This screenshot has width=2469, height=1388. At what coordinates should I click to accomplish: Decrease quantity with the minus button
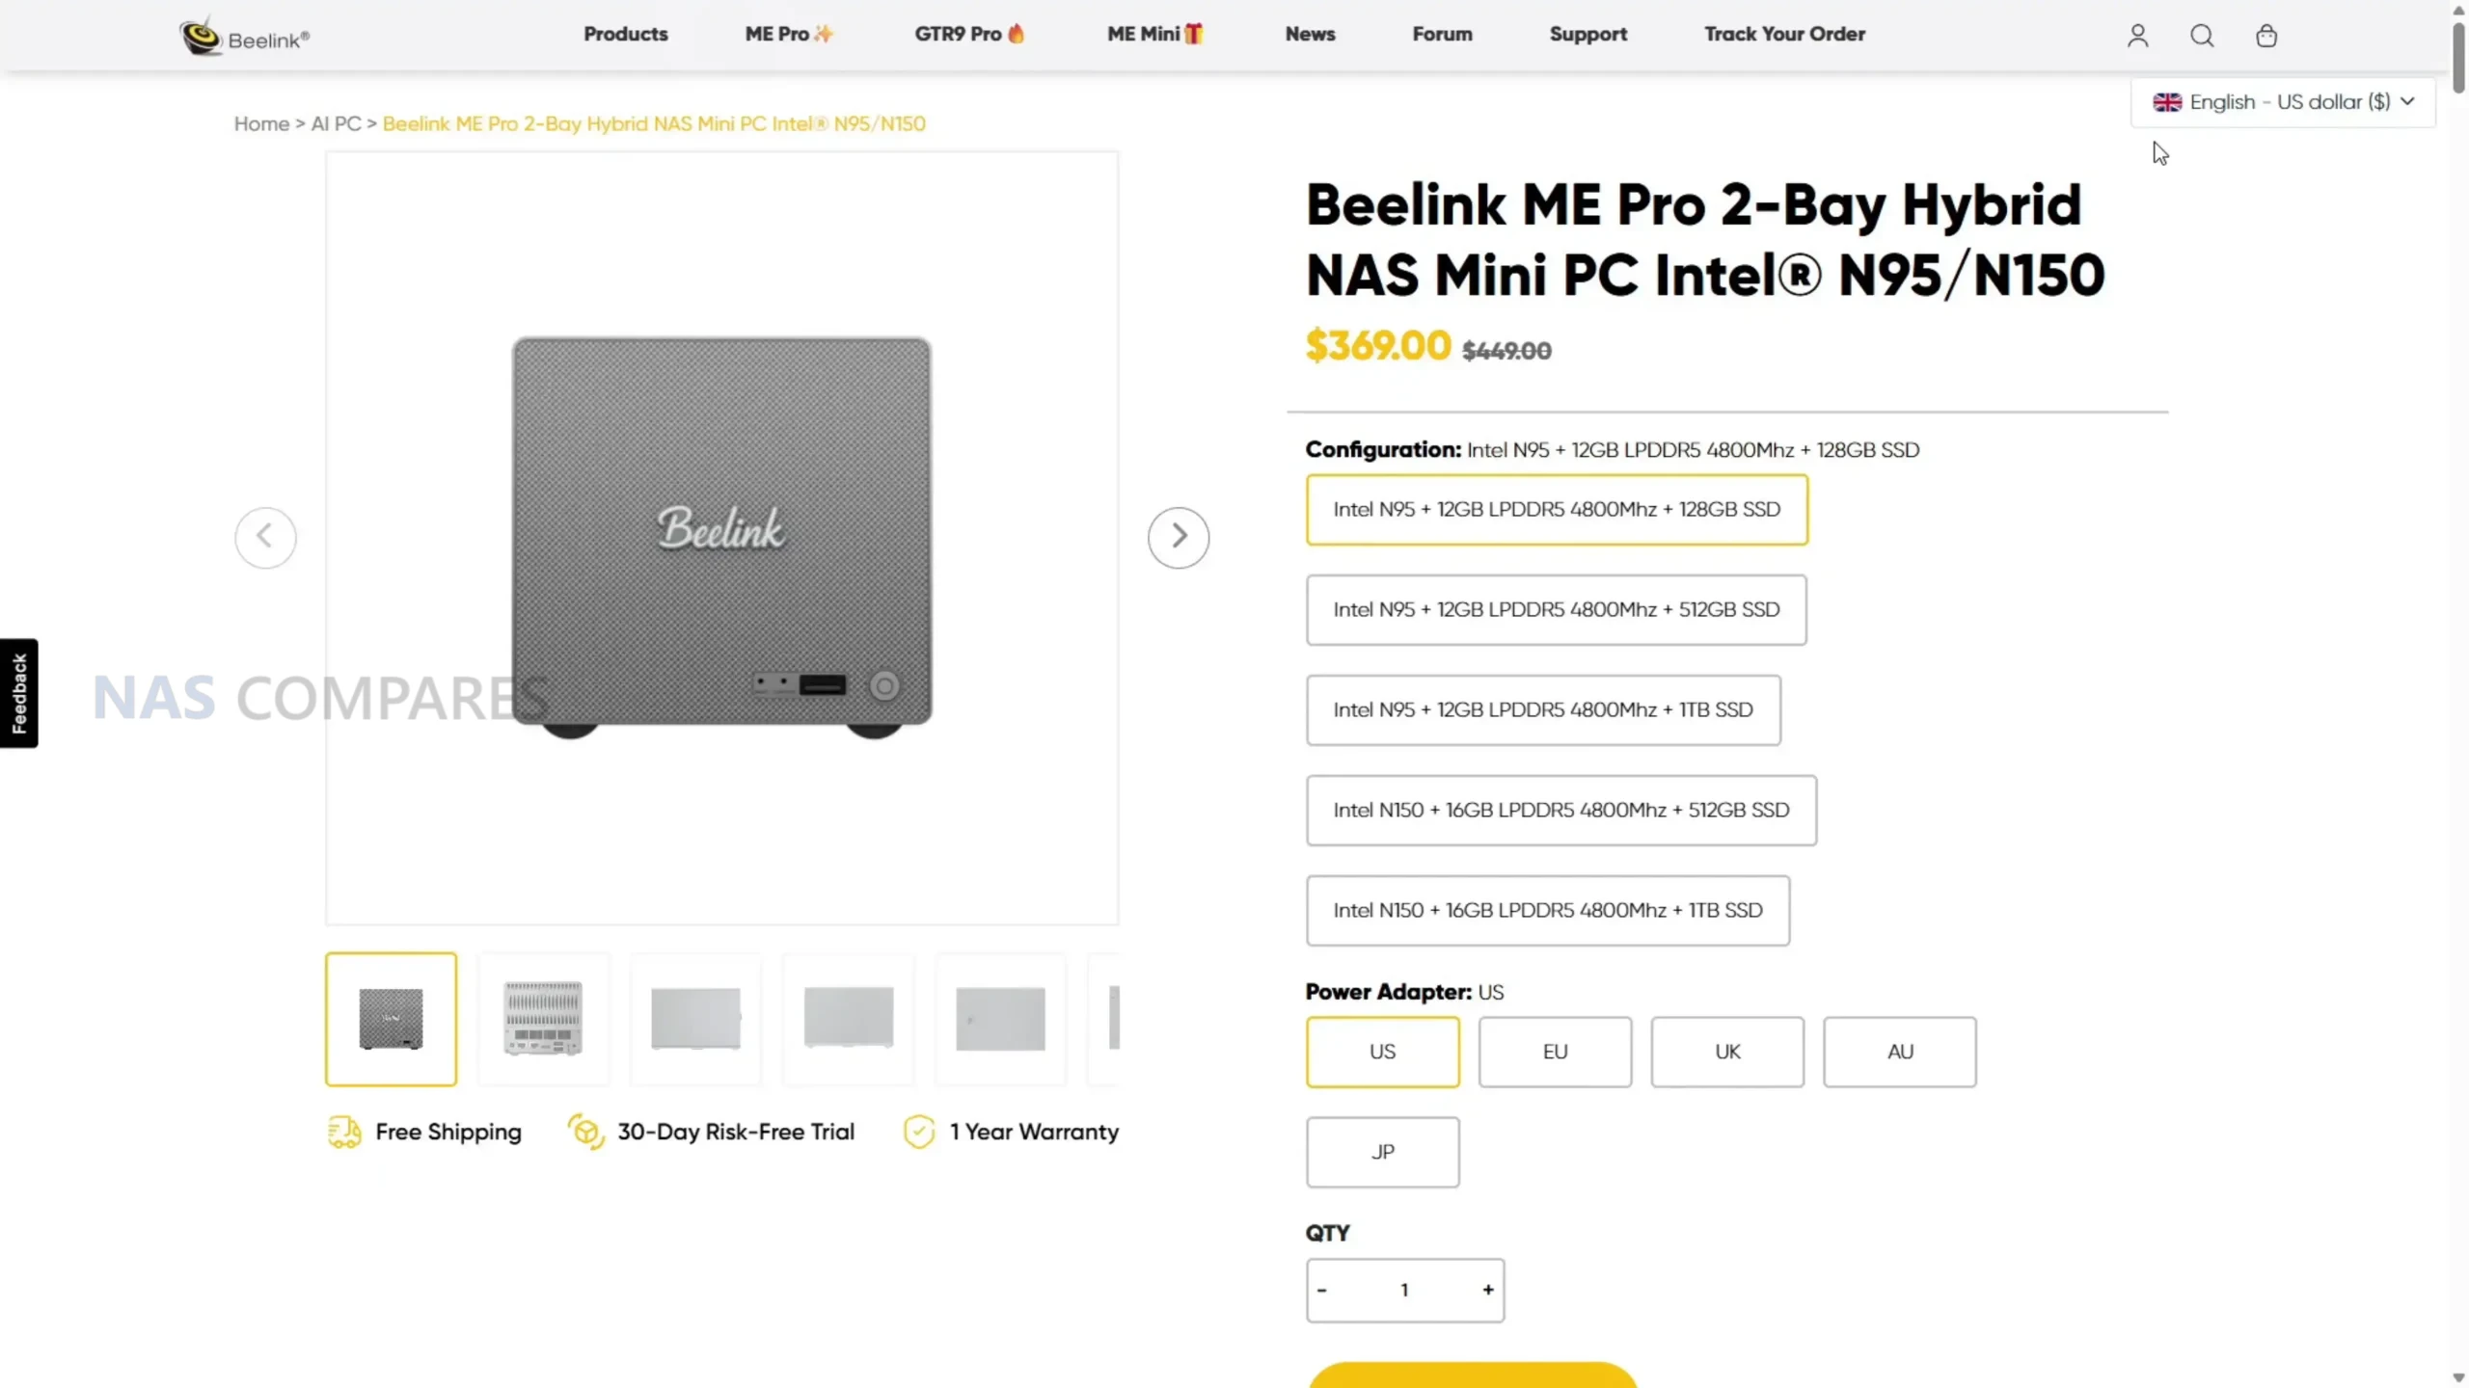point(1322,1290)
